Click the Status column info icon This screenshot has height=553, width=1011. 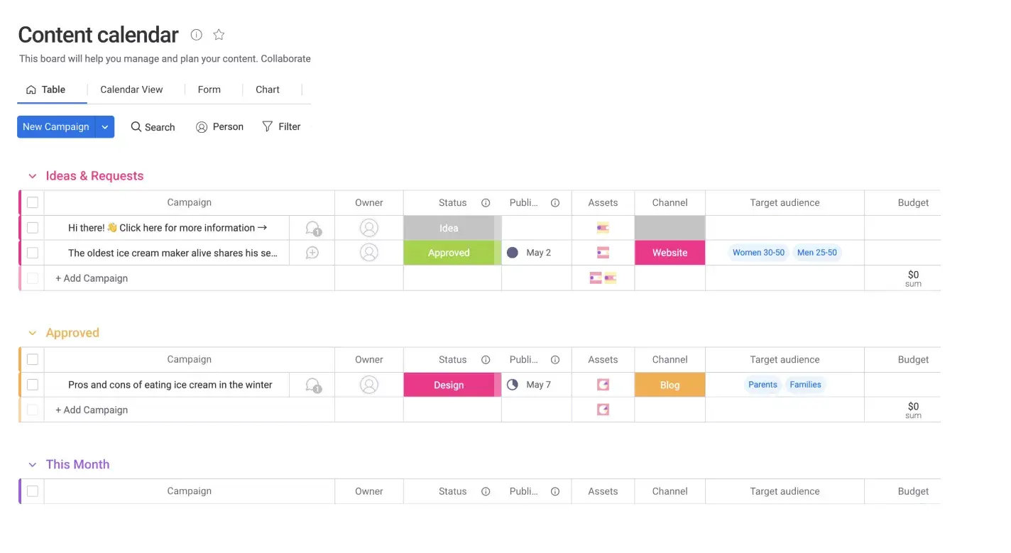coord(485,202)
